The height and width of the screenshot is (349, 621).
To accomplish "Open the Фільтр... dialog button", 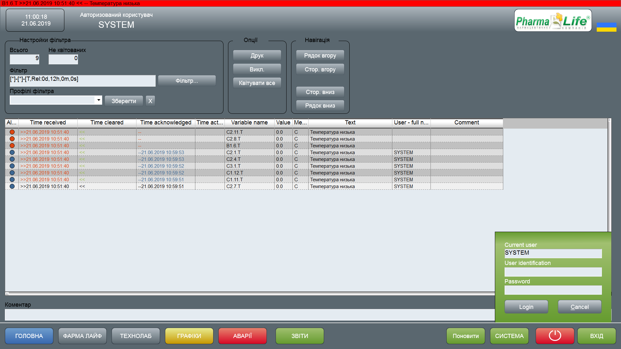I will [187, 81].
